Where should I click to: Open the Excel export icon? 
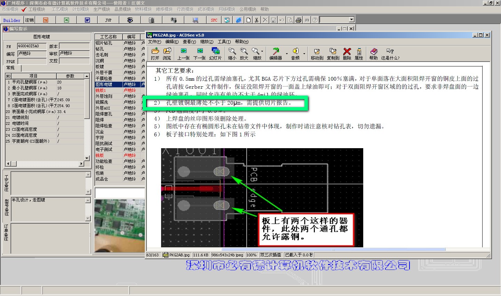(66, 20)
